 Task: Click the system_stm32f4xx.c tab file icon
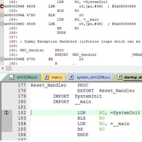tap(71, 77)
